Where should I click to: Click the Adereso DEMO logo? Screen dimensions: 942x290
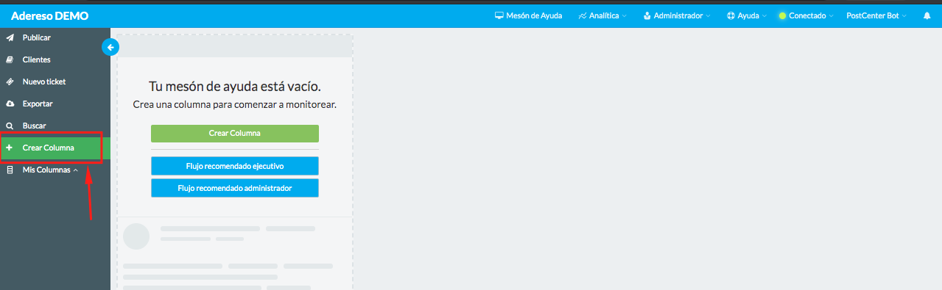pyautogui.click(x=49, y=15)
